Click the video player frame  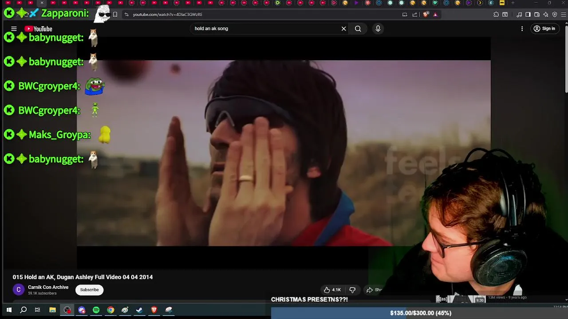[284, 153]
